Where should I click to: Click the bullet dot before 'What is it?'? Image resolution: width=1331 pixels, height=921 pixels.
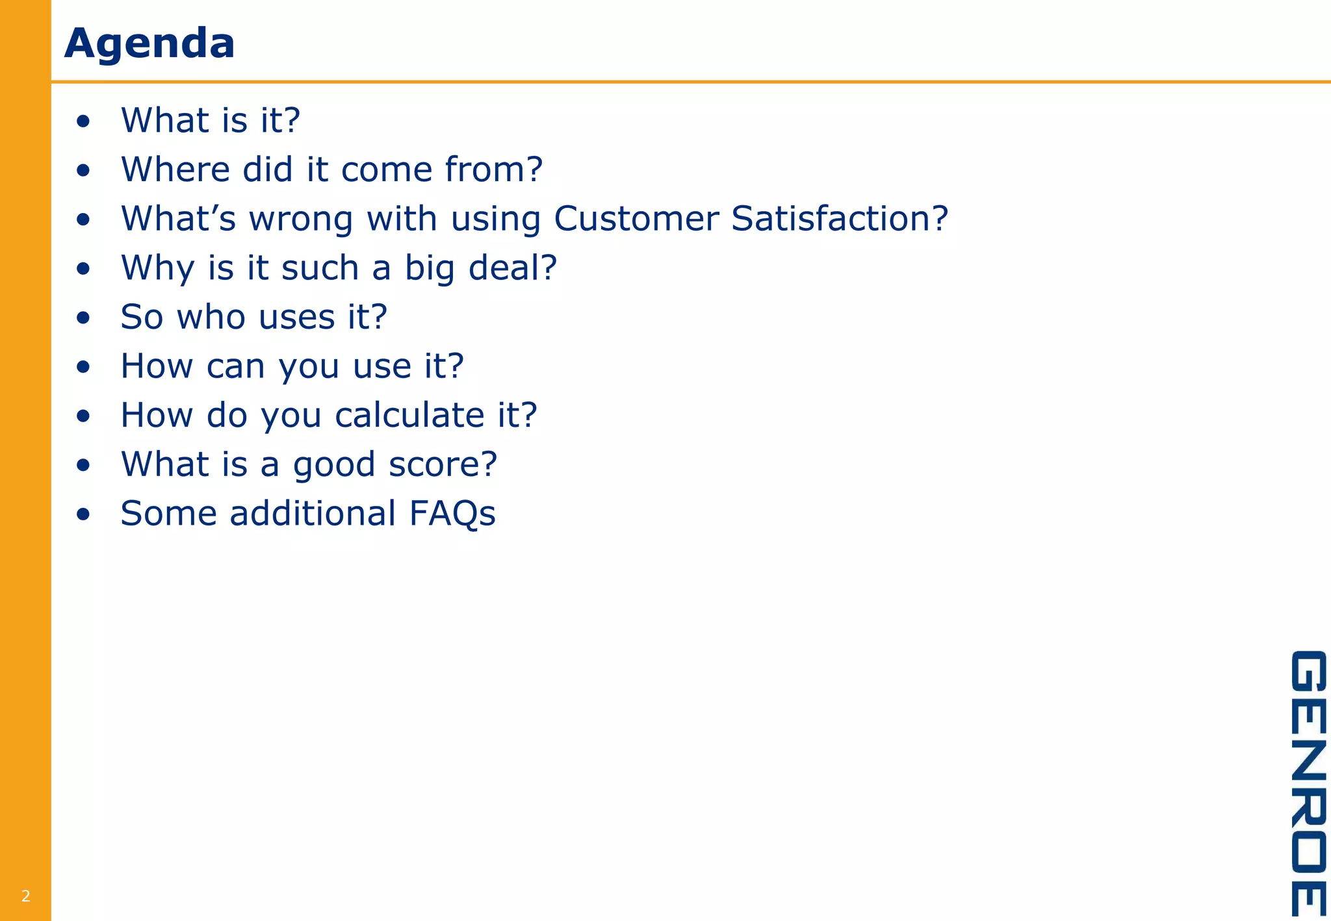click(x=83, y=121)
